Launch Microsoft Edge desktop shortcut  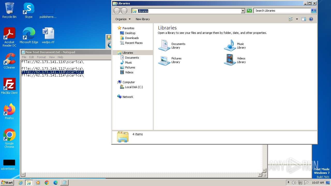29,36
